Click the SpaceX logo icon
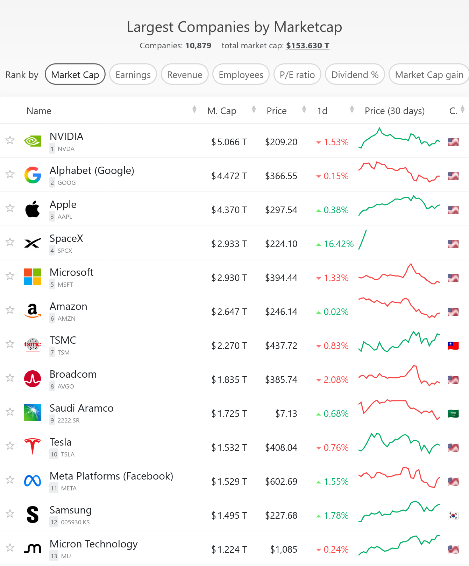 33,243
